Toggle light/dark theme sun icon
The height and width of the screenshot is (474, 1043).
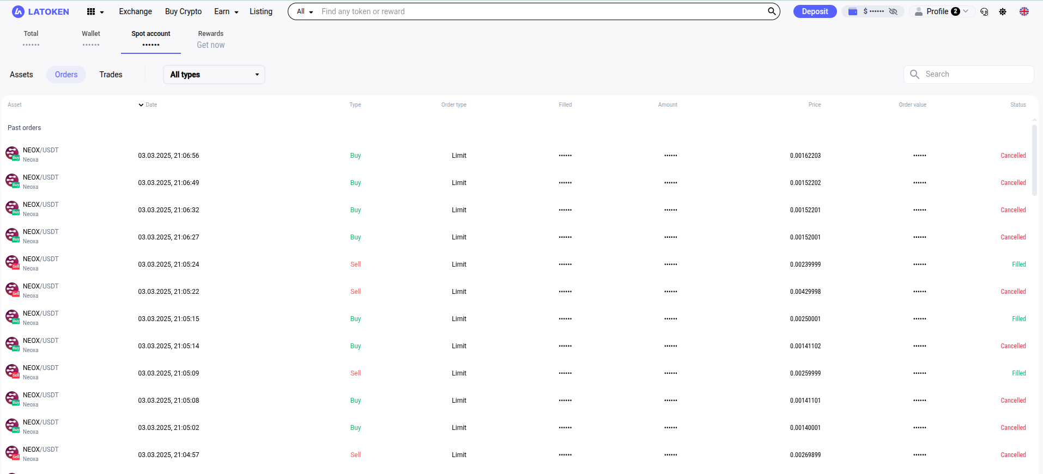click(1003, 11)
